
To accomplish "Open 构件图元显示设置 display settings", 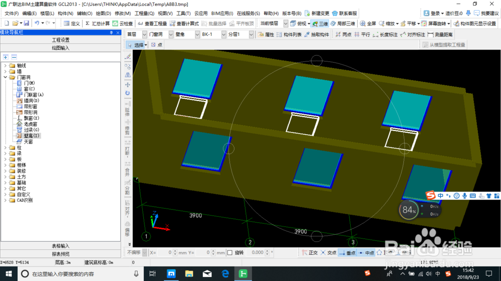I will pos(475,23).
